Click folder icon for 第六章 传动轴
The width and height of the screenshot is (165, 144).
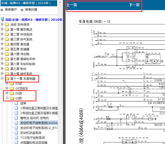(7, 54)
